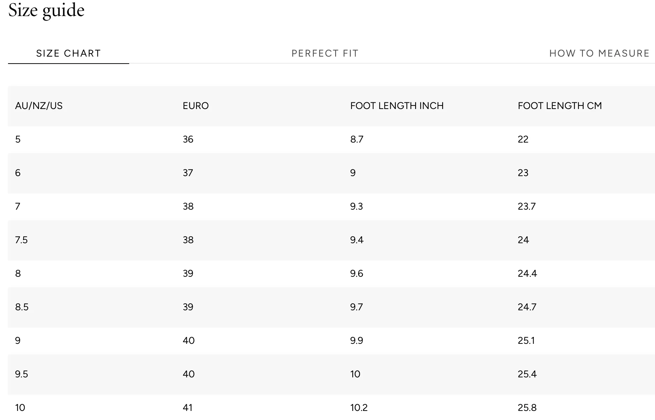Switch to the Size Chart tab

[68, 53]
